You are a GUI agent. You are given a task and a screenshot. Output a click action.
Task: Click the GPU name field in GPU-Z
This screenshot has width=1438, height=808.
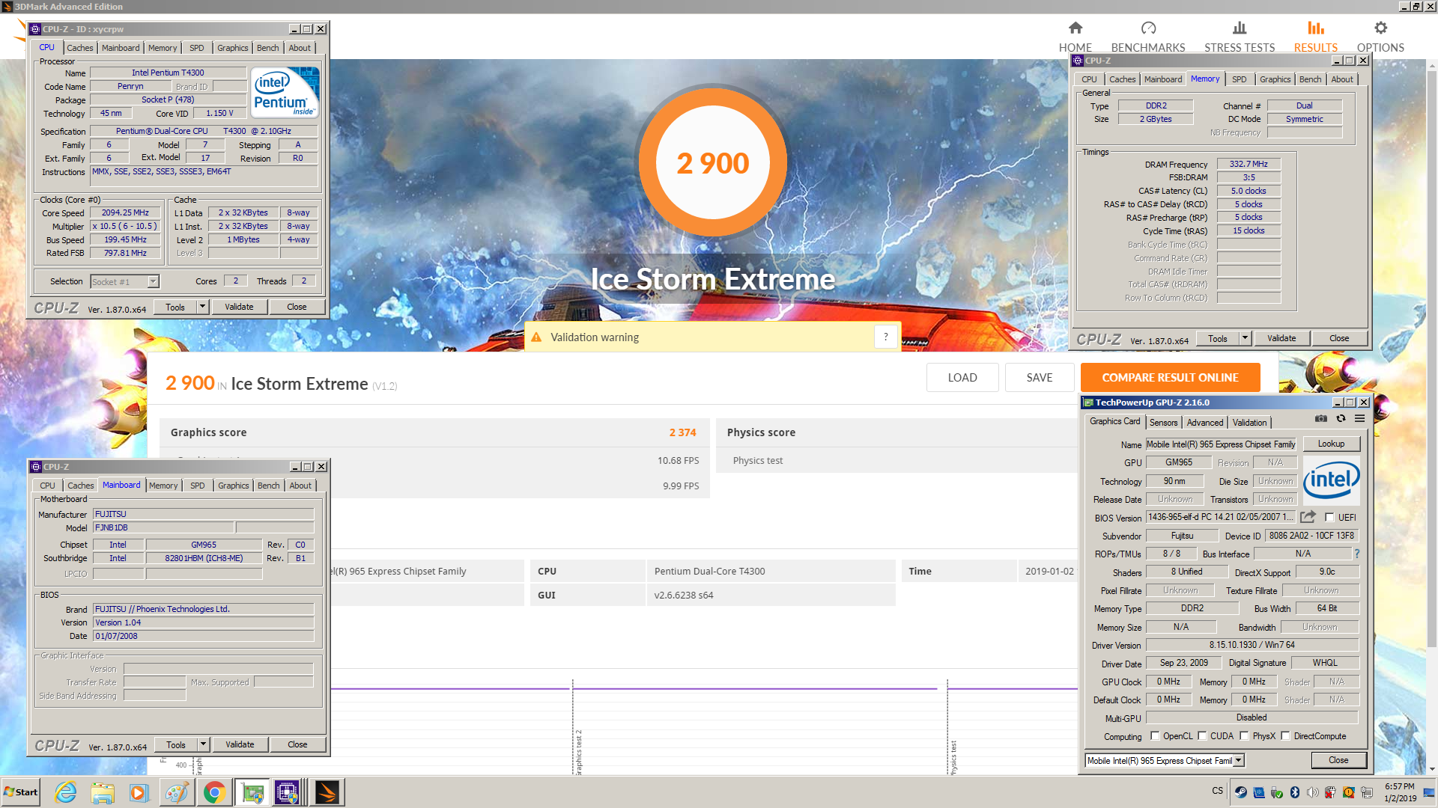[x=1221, y=444]
